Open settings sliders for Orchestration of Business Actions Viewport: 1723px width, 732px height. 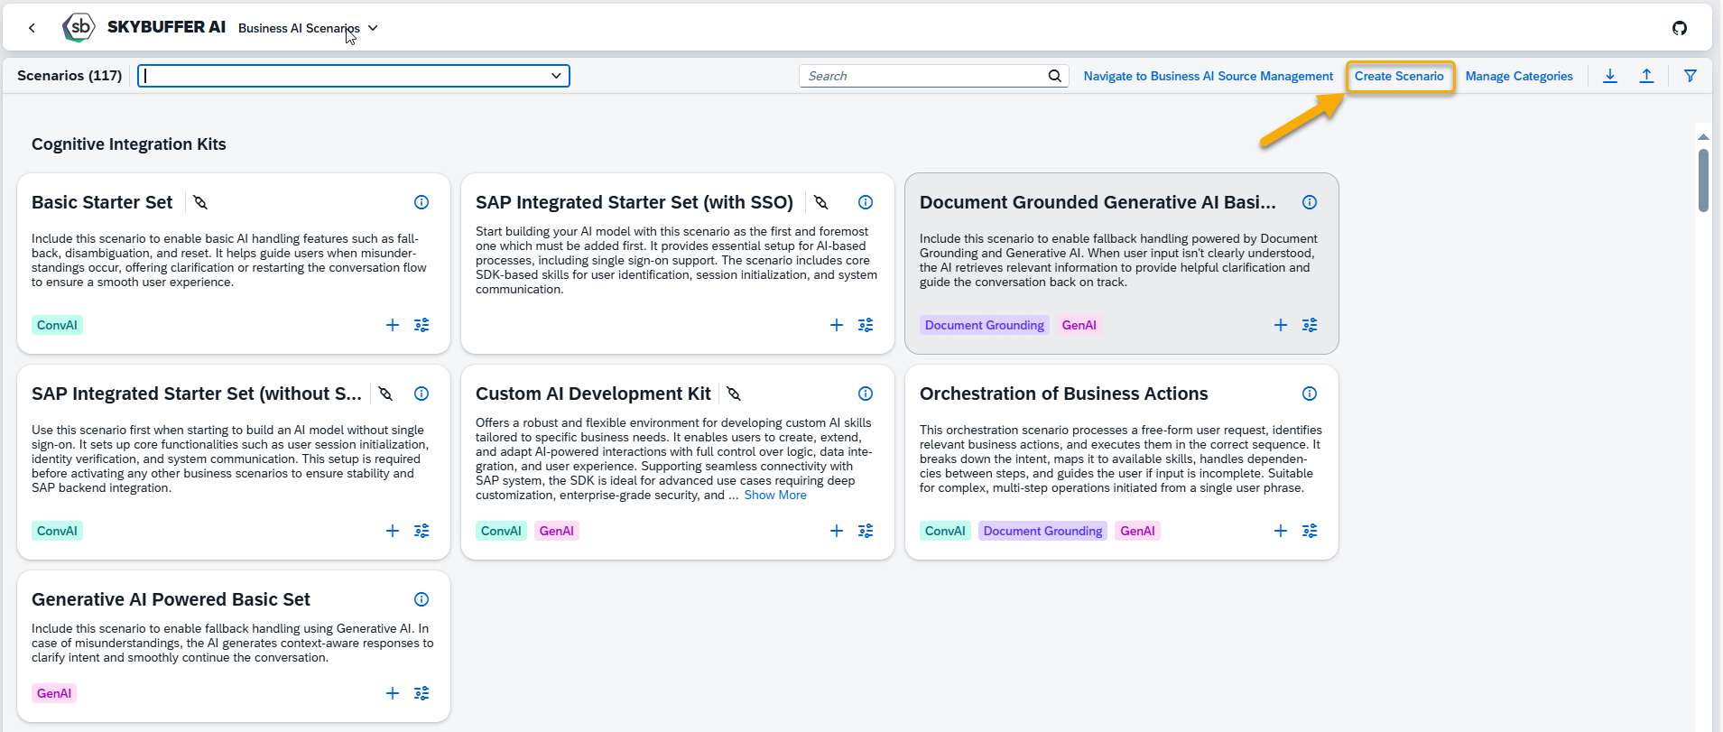(1310, 531)
